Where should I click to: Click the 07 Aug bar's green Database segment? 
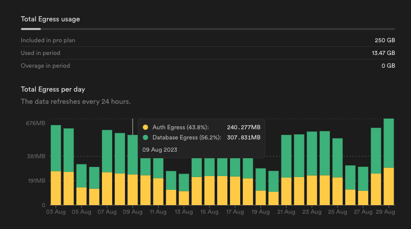(107, 151)
